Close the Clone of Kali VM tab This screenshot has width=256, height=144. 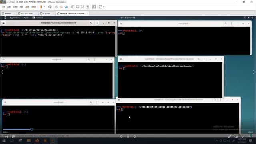pyautogui.click(x=88, y=13)
